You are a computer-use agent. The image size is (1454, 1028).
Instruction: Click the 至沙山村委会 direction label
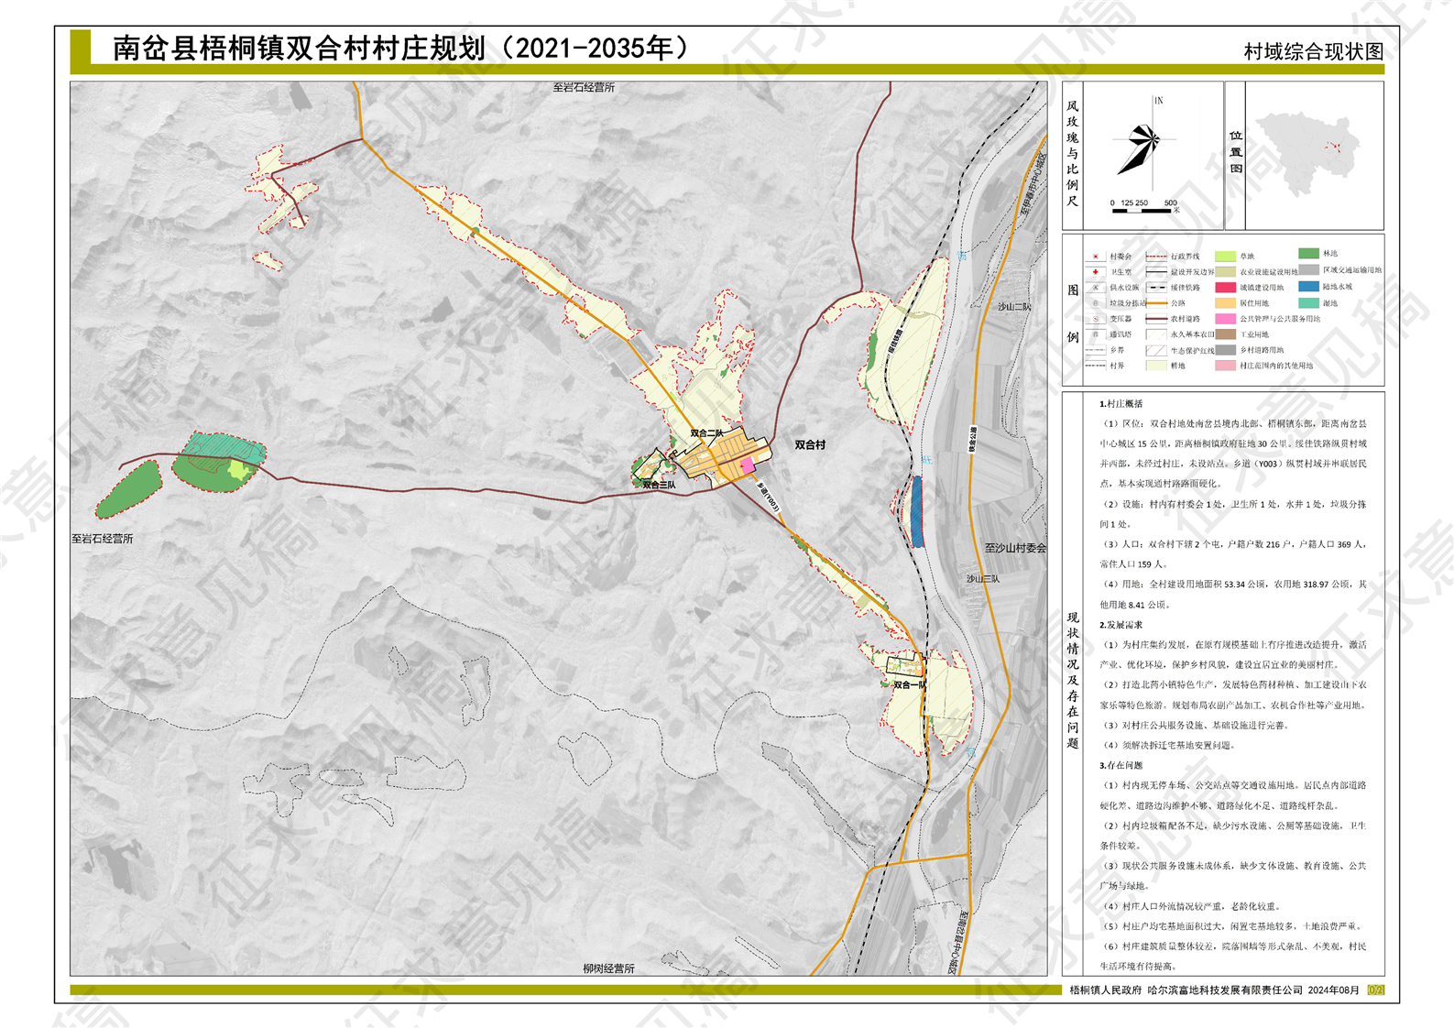click(x=1015, y=548)
